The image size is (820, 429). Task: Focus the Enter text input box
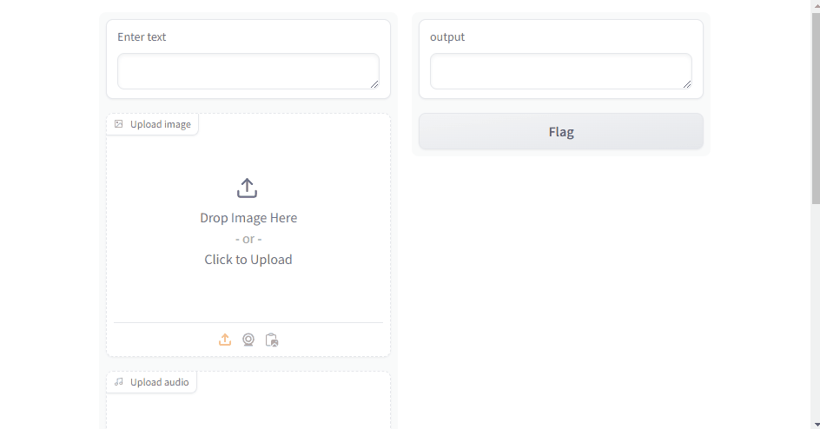pyautogui.click(x=248, y=71)
